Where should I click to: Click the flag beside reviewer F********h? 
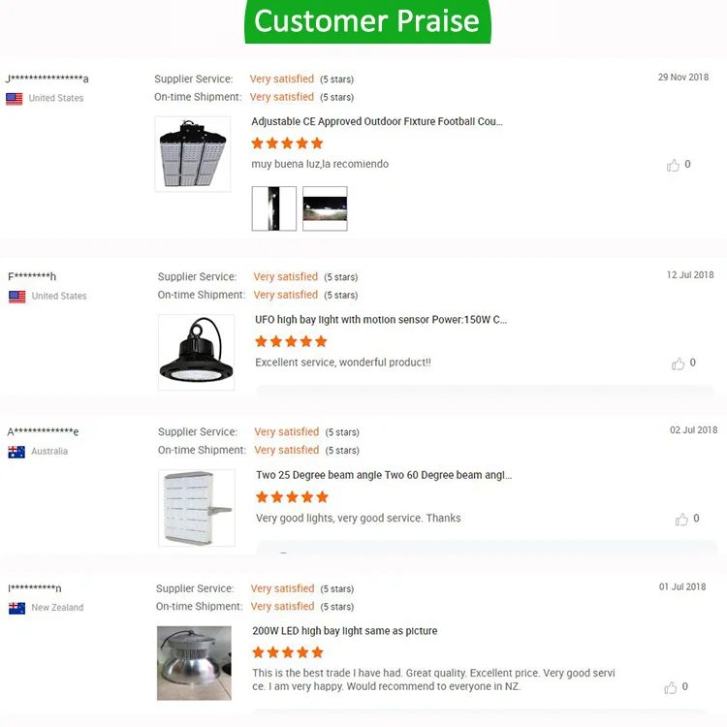(17, 297)
